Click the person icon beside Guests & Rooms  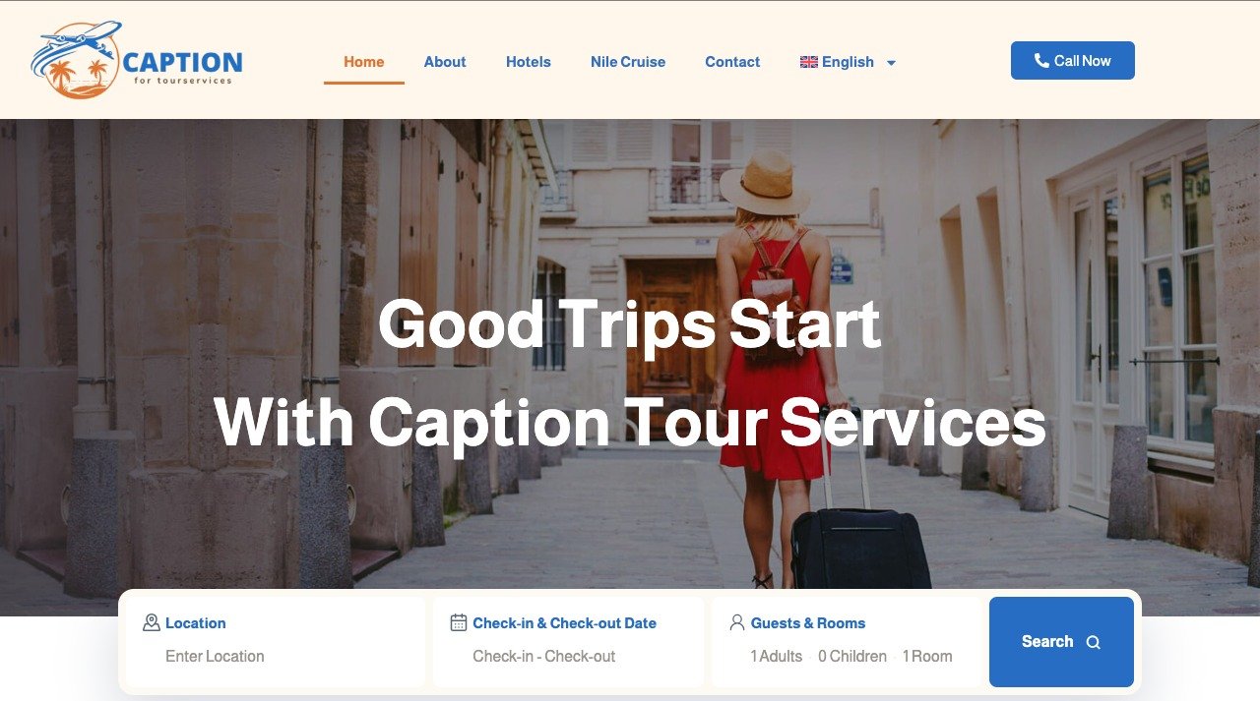[x=737, y=622]
